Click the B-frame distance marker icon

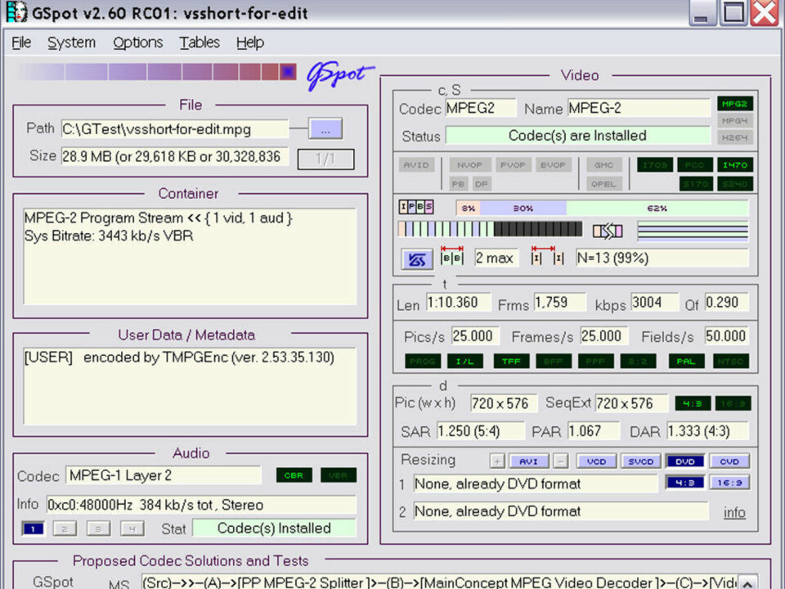(451, 257)
